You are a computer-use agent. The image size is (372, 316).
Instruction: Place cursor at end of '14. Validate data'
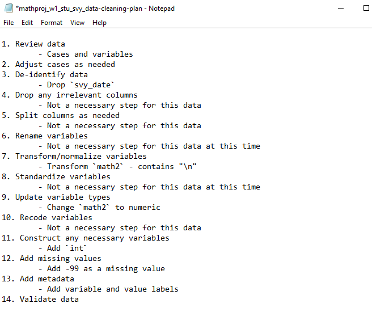click(x=79, y=299)
